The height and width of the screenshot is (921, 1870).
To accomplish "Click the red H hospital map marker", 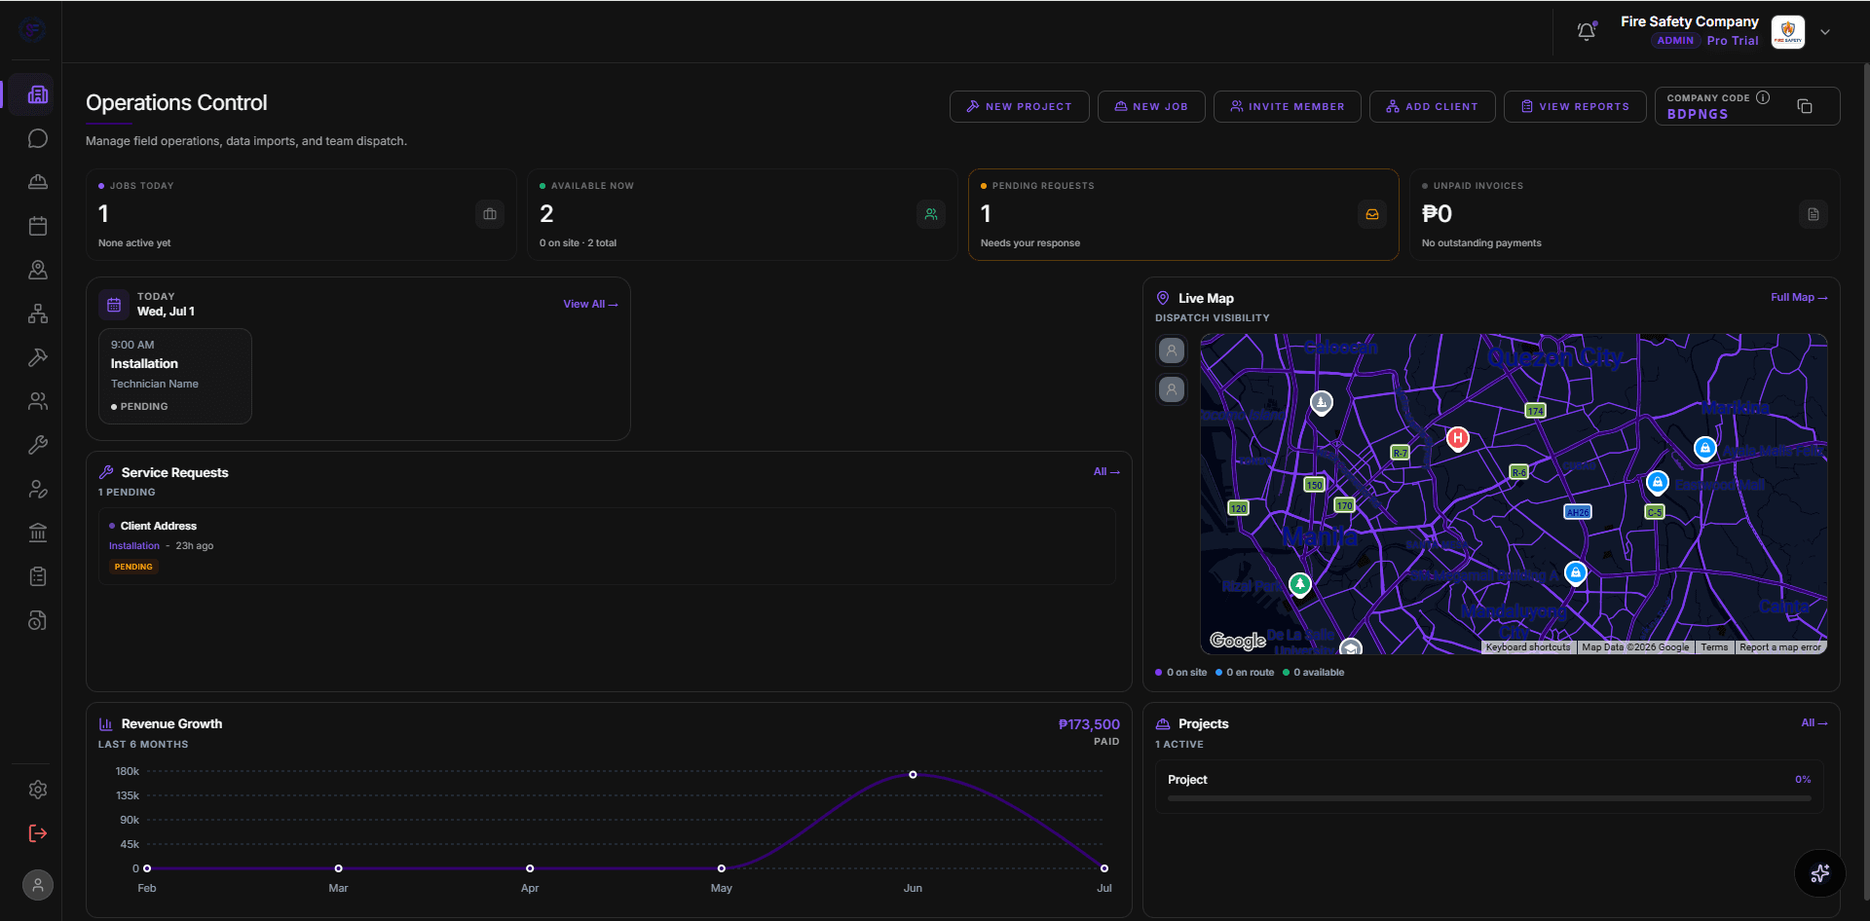I will (1458, 438).
